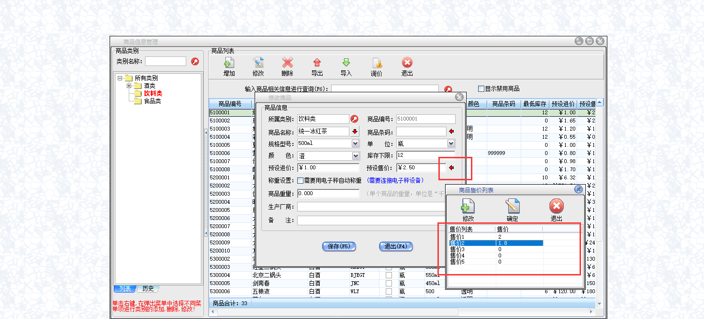Click red arrow next to 预设售价 field

click(451, 167)
